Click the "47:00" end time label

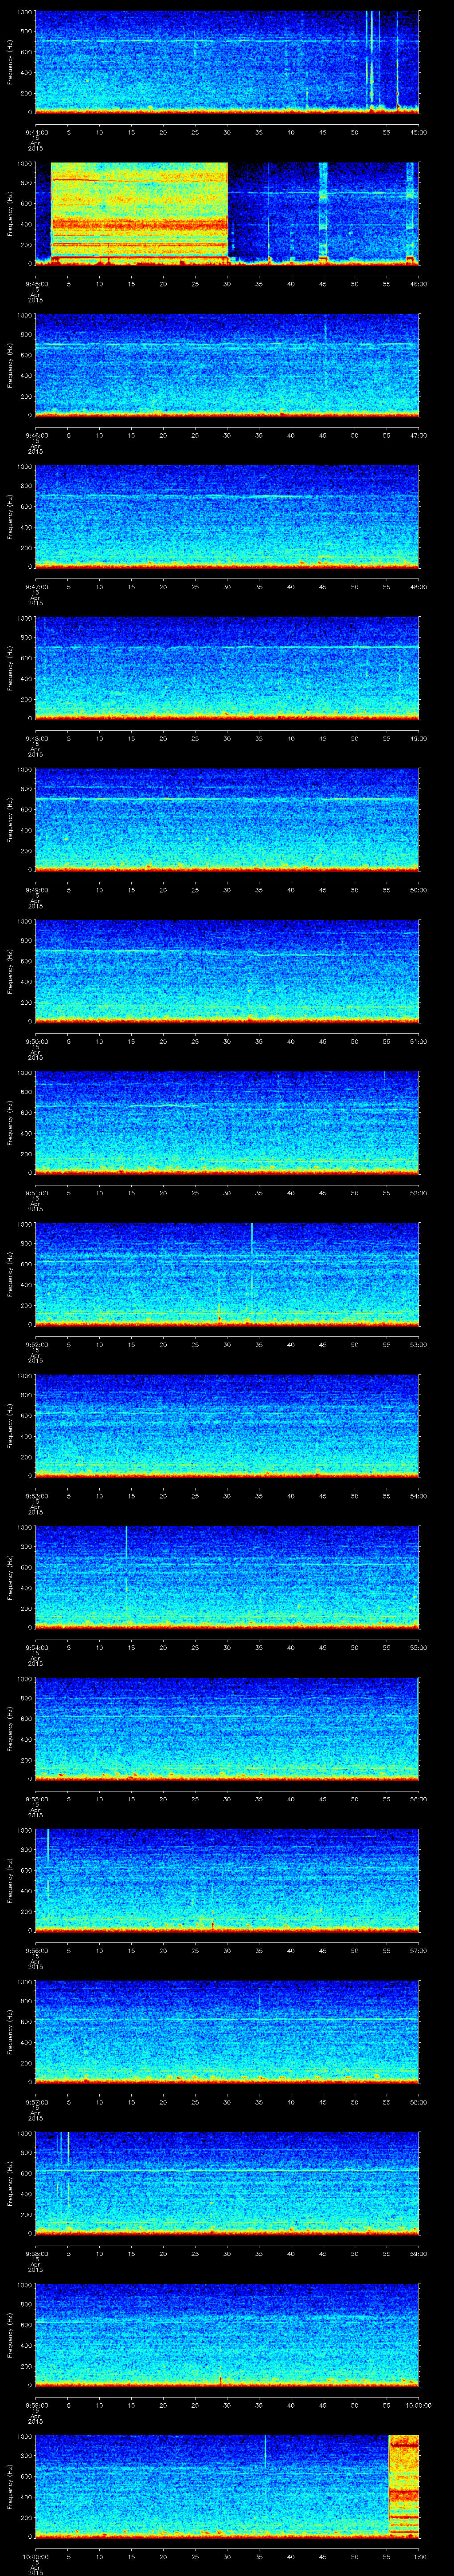coord(419,435)
